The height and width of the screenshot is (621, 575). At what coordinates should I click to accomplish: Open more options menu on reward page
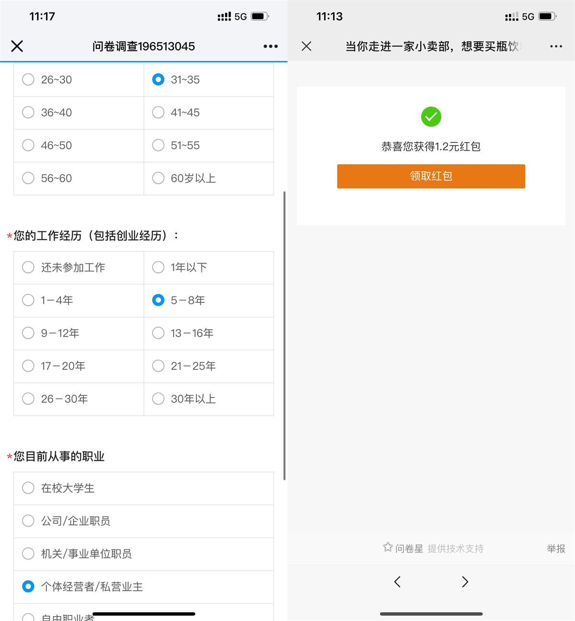coord(556,46)
